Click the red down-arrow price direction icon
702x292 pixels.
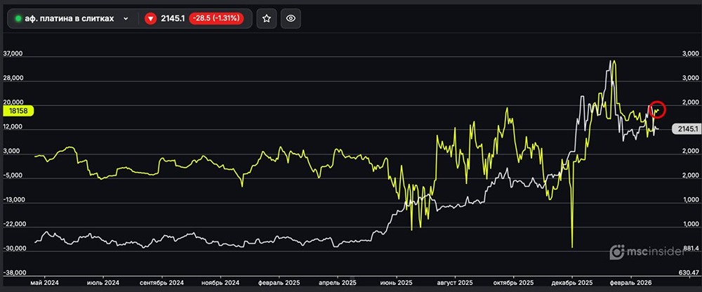(x=150, y=19)
